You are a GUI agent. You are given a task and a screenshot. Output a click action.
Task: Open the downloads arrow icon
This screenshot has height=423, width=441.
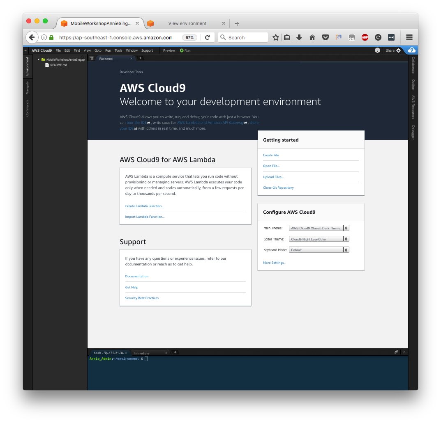[x=299, y=37]
